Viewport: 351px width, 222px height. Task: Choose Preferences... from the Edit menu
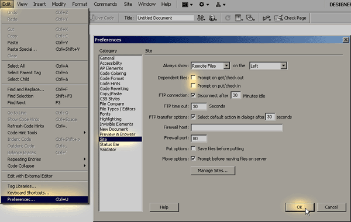pos(45,199)
